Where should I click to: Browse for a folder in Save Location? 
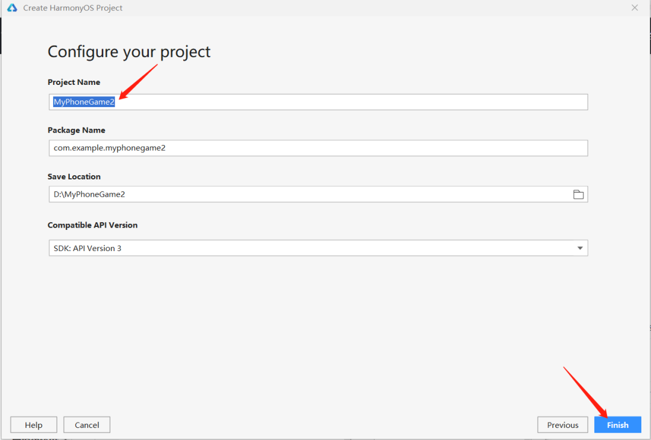(578, 194)
